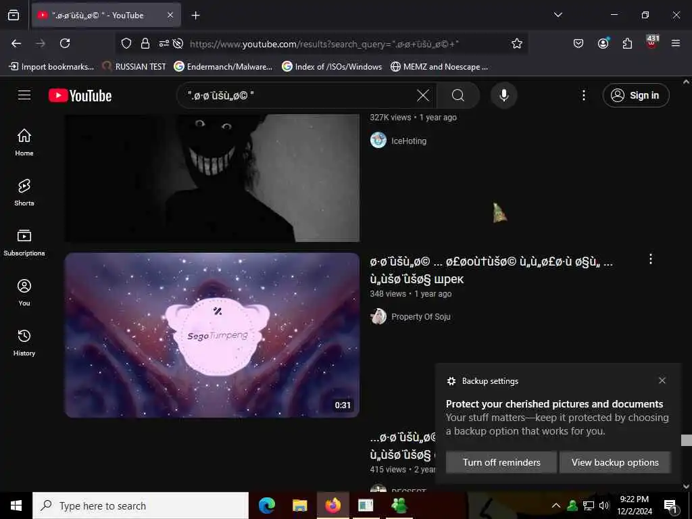Open options menu for the 348 views video
Screen dimensions: 692x519
[x=651, y=259]
